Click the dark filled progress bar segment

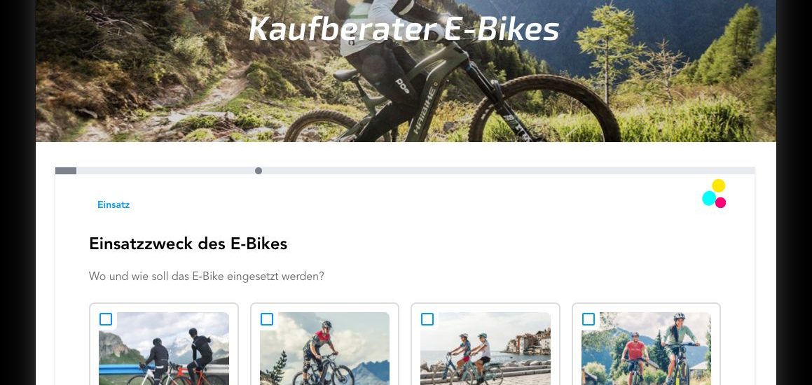[66, 171]
